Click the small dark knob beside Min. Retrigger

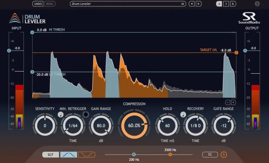click(x=86, y=114)
